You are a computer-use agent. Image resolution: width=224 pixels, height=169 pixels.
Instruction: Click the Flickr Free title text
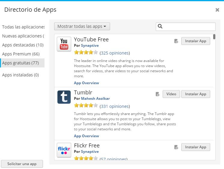pos(87,146)
